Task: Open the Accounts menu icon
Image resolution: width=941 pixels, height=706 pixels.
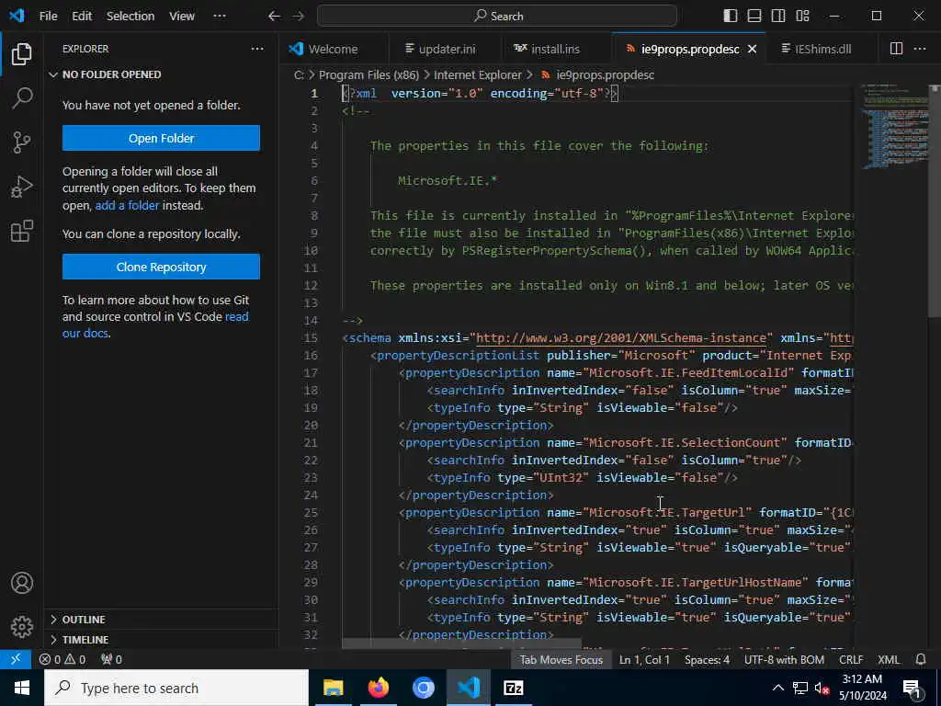Action: tap(22, 583)
